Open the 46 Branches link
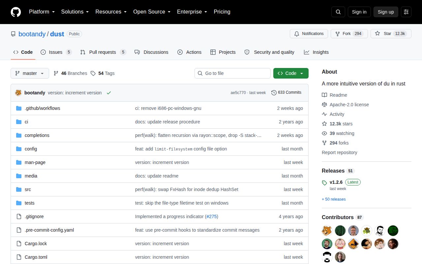Viewport: 422px width, 264px height. point(70,73)
